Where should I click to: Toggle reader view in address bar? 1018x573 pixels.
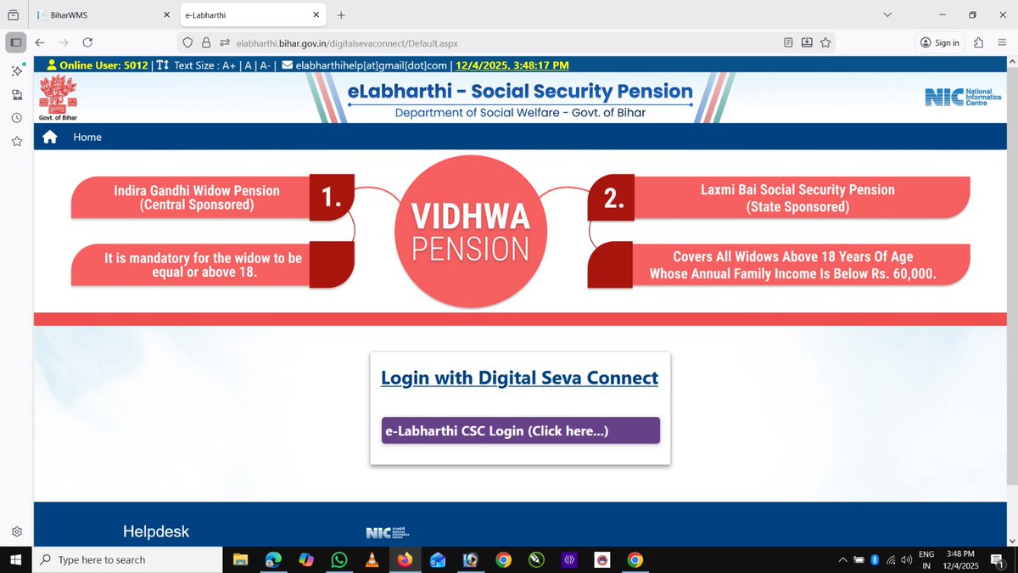tap(789, 42)
